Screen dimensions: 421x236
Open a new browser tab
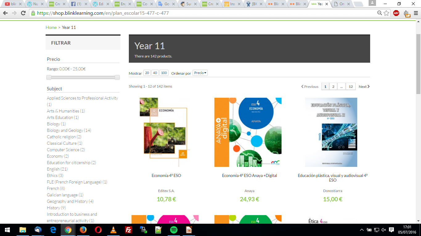tap(358, 4)
